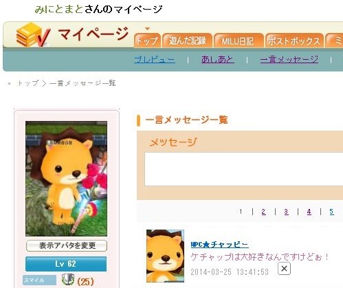Open the 一言メッセージ link

[x=289, y=60]
